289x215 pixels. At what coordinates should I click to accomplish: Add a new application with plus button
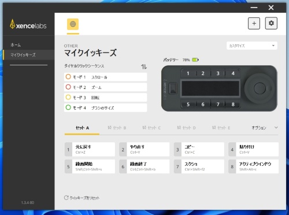pos(254,24)
